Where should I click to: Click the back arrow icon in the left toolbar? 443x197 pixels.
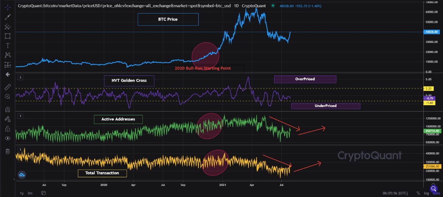(8, 74)
